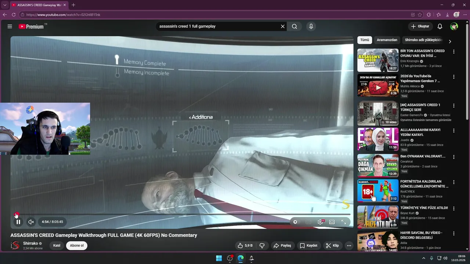Viewport: 470px width, 264px height.
Task: Open Edge icon in taskbar
Action: click(x=241, y=258)
